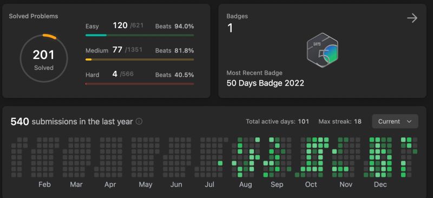
Task: Click the Solved Problems heading
Action: click(34, 16)
